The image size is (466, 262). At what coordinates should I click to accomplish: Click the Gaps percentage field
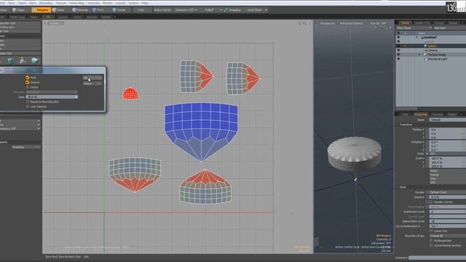point(52,97)
